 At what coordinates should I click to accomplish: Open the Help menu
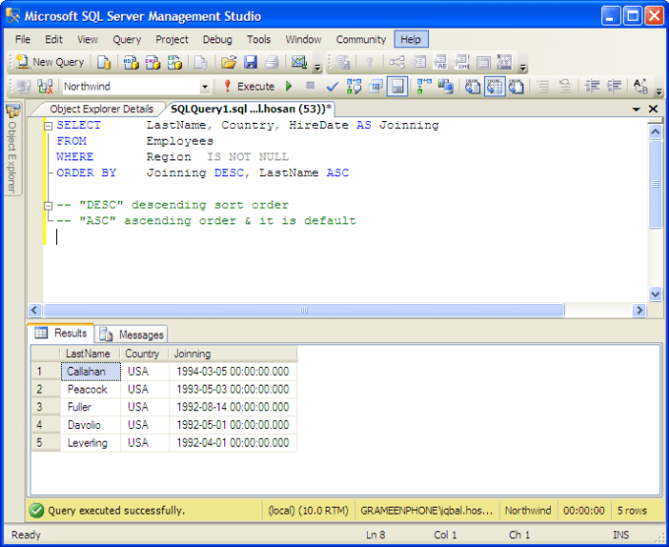pyautogui.click(x=411, y=39)
